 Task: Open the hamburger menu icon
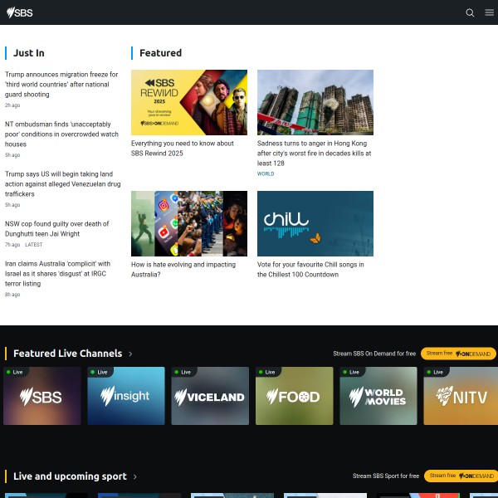pos(489,12)
